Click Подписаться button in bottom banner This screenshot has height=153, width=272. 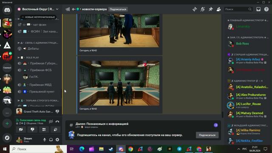(x=207, y=135)
